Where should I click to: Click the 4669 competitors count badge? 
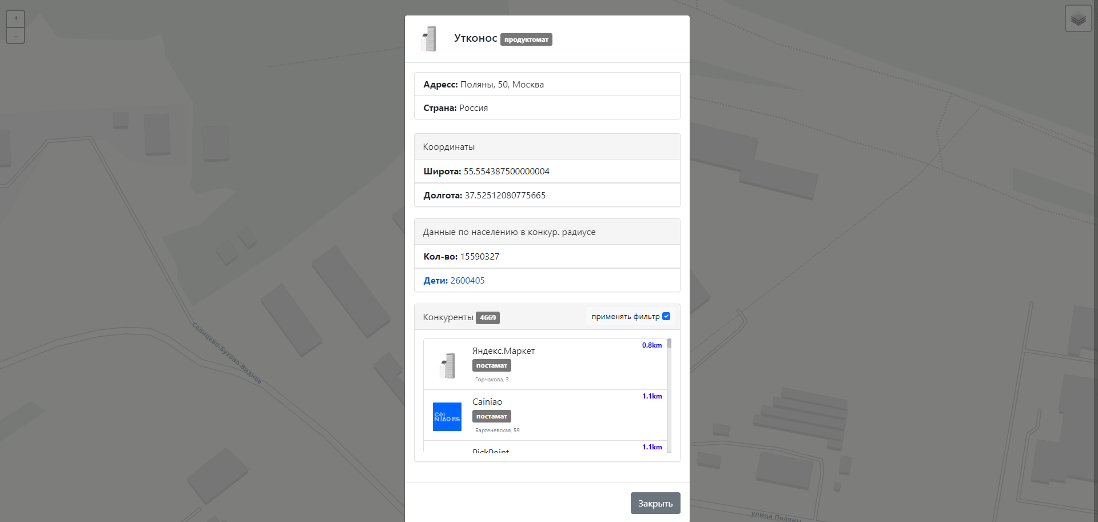pos(488,318)
